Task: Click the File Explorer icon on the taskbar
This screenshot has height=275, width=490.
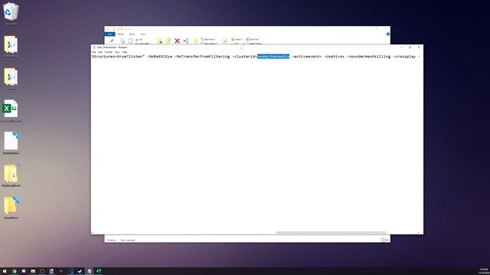Action: click(33, 271)
